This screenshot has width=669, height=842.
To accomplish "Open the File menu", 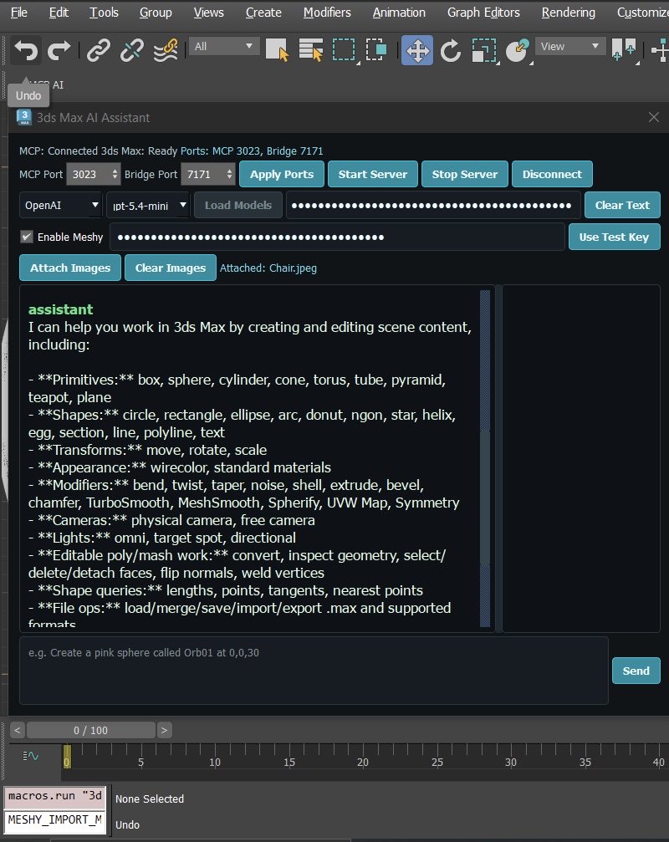I will (x=18, y=13).
